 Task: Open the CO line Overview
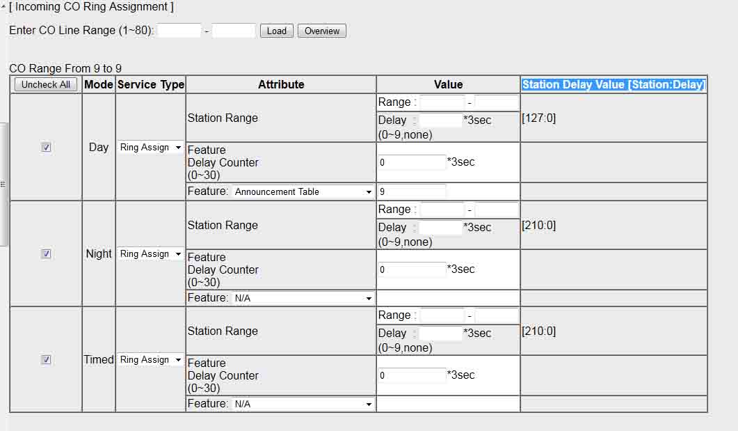[321, 31]
